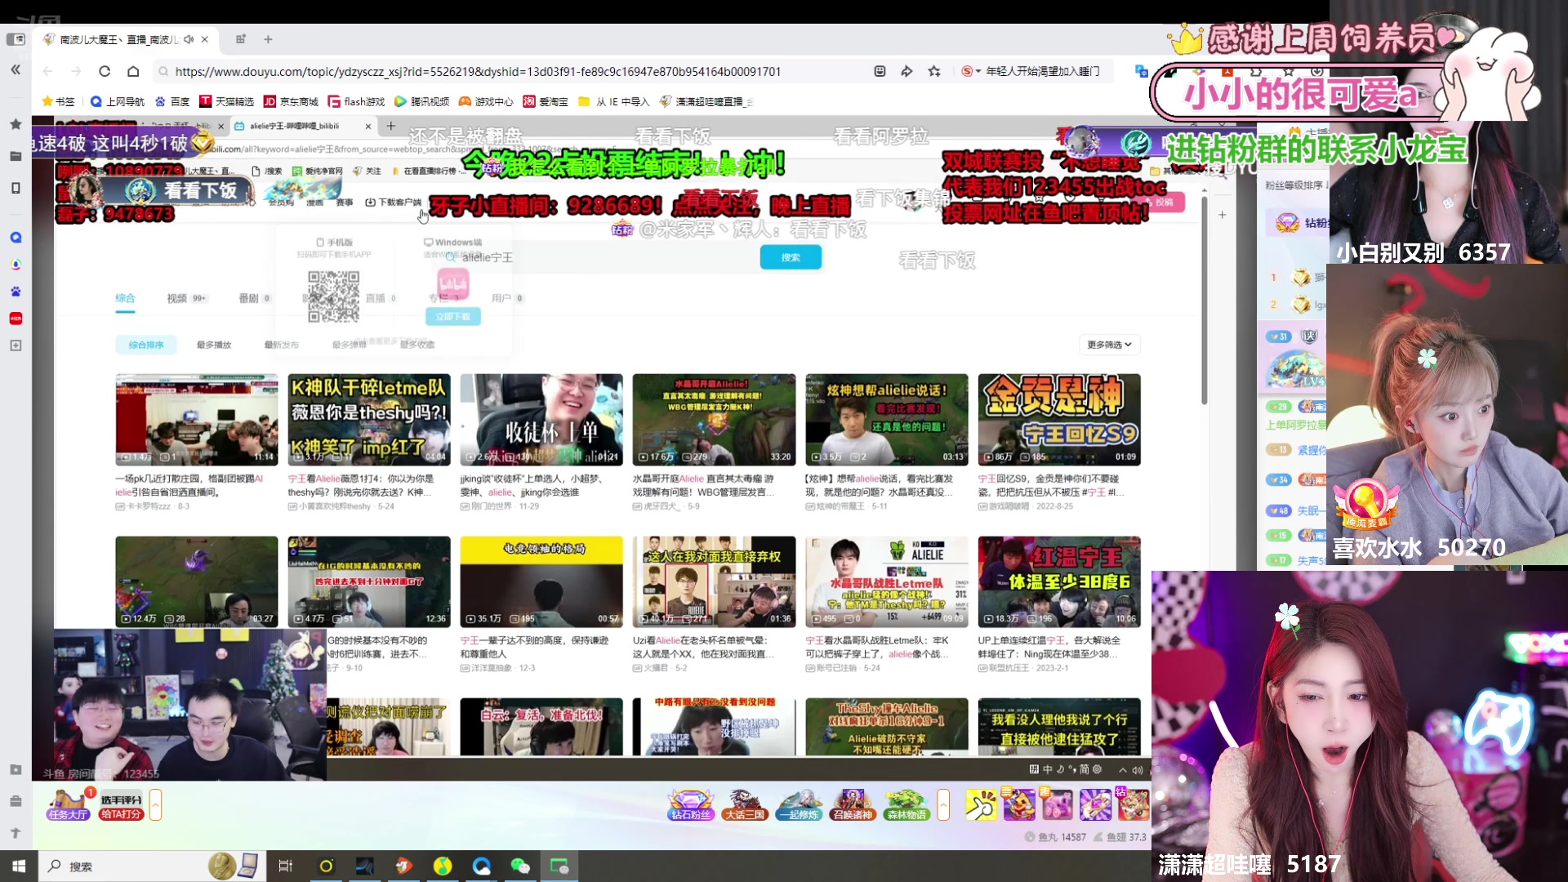Open the 天猫精选 bookmark
This screenshot has height=882, width=1568.
tap(226, 102)
